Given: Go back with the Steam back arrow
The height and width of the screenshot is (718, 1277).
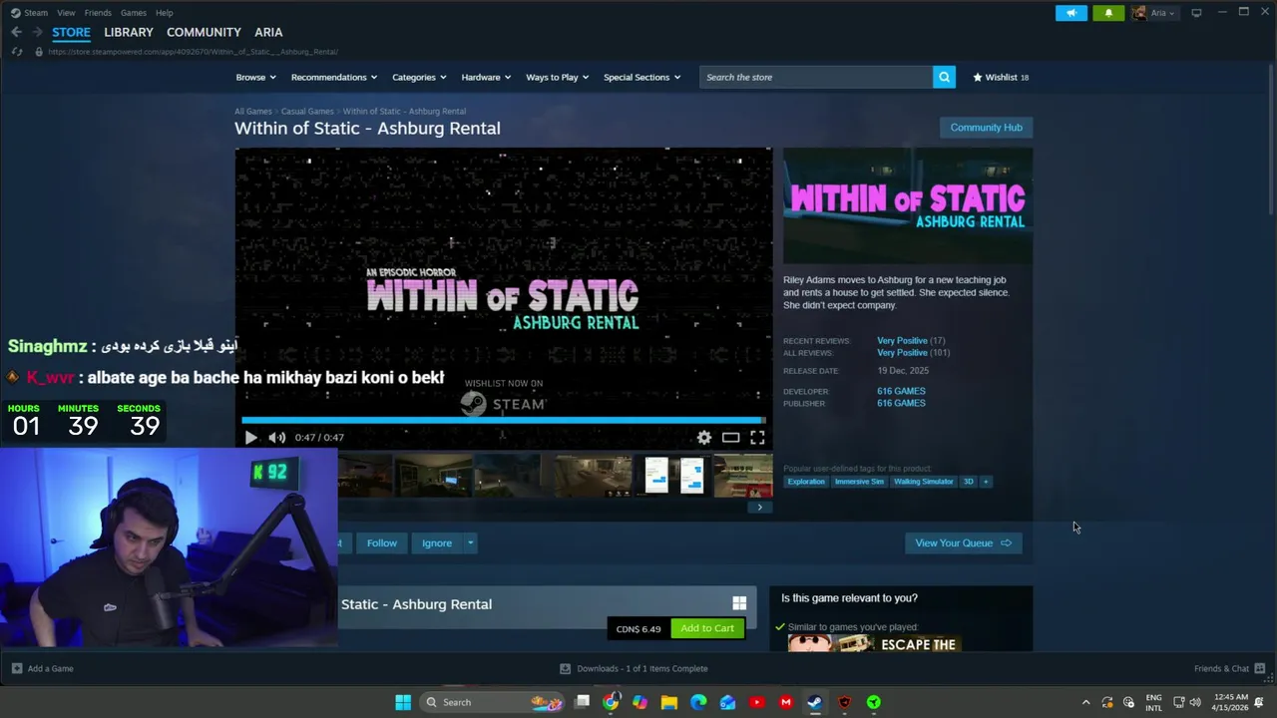Looking at the screenshot, I should click(x=16, y=32).
